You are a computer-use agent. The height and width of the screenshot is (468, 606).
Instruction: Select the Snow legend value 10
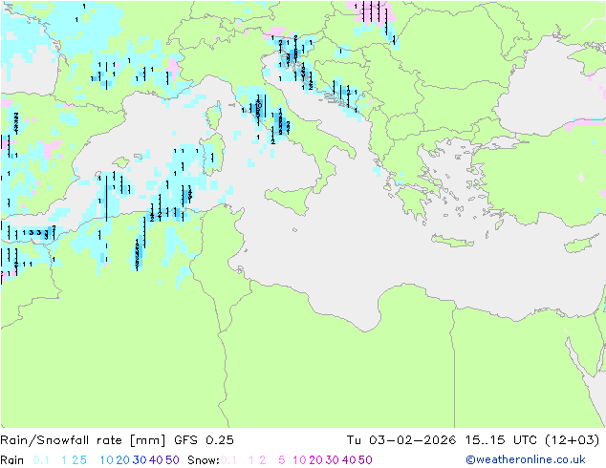tap(299, 460)
